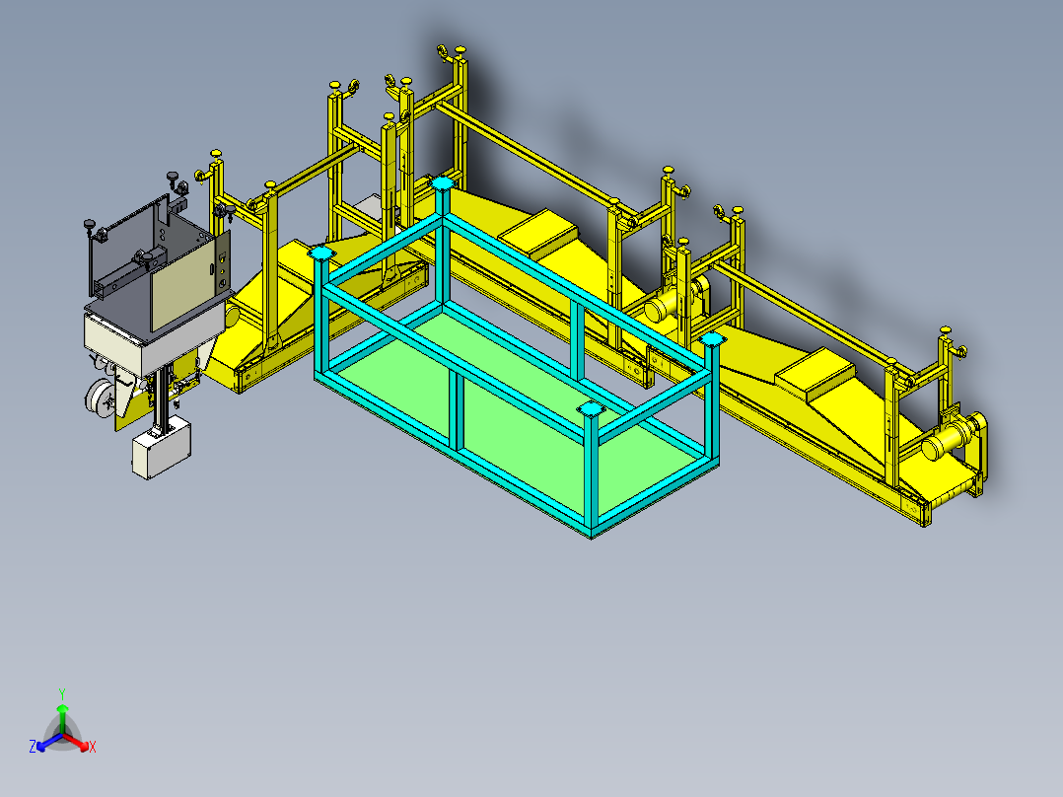Image resolution: width=1063 pixels, height=797 pixels.
Task: Select the raised yellow block on the right ramp
Action: (x=815, y=375)
